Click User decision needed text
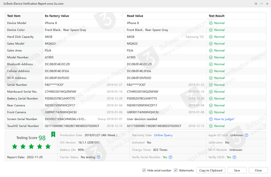 tap(142, 119)
